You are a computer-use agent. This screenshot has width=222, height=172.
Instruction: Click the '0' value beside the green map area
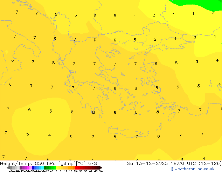point(213,12)
